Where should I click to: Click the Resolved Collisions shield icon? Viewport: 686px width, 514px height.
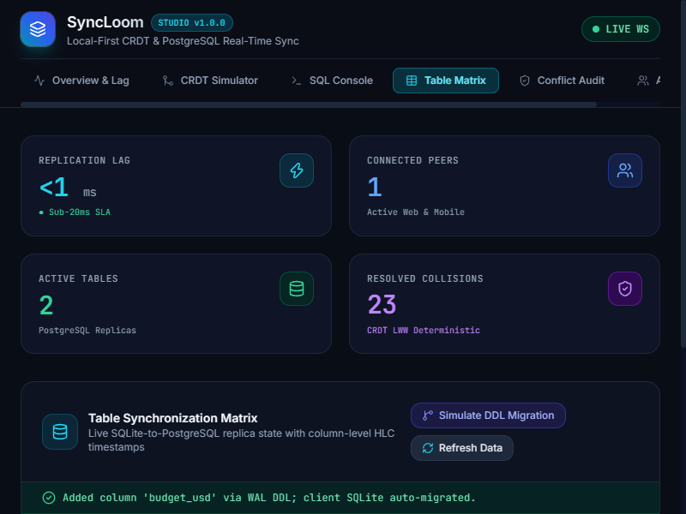625,289
